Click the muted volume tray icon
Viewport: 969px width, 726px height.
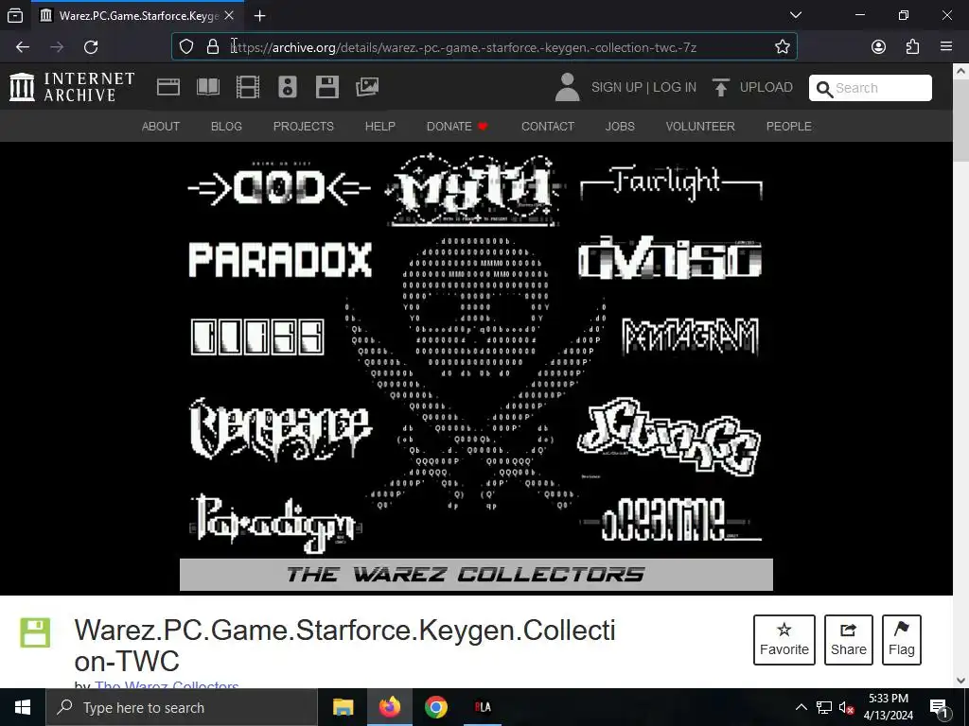[846, 707]
